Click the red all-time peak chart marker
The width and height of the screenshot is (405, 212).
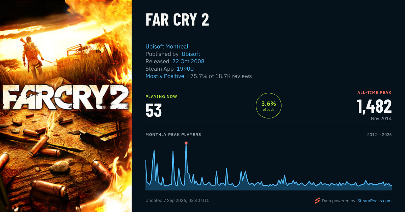click(186, 143)
